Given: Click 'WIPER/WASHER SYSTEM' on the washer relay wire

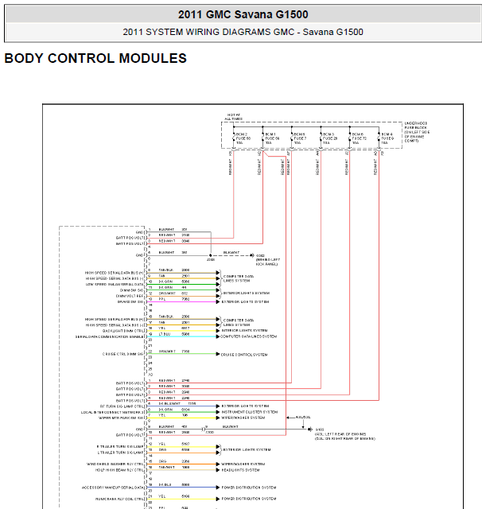Looking at the screenshot, I should (243, 464).
